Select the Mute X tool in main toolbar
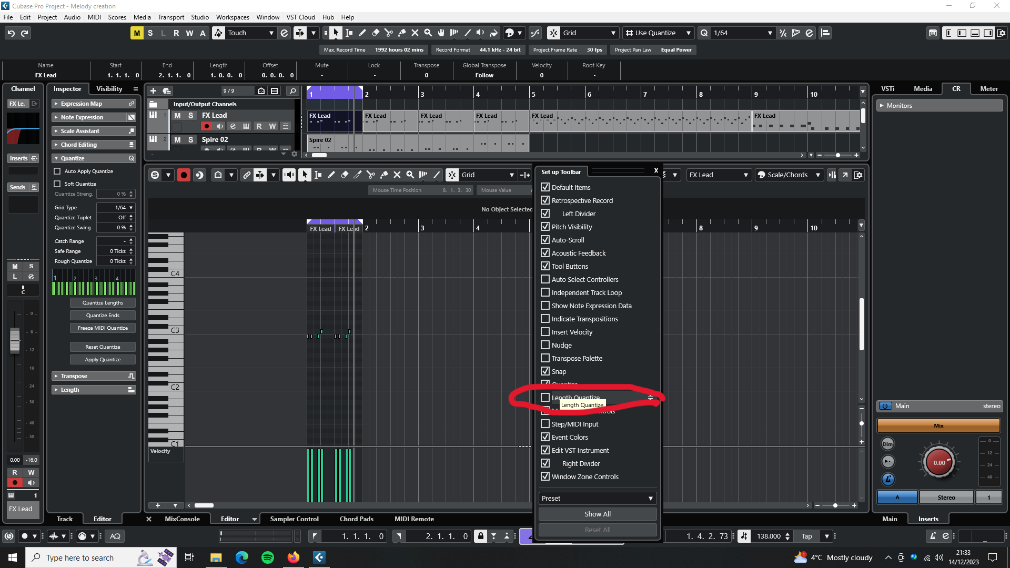 tap(415, 33)
